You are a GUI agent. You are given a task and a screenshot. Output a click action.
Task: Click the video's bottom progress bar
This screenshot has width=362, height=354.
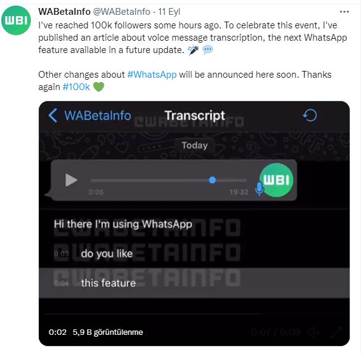(194, 314)
